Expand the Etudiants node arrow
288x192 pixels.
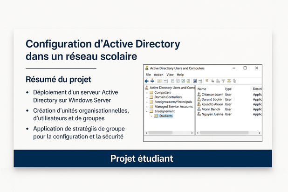click(151, 116)
